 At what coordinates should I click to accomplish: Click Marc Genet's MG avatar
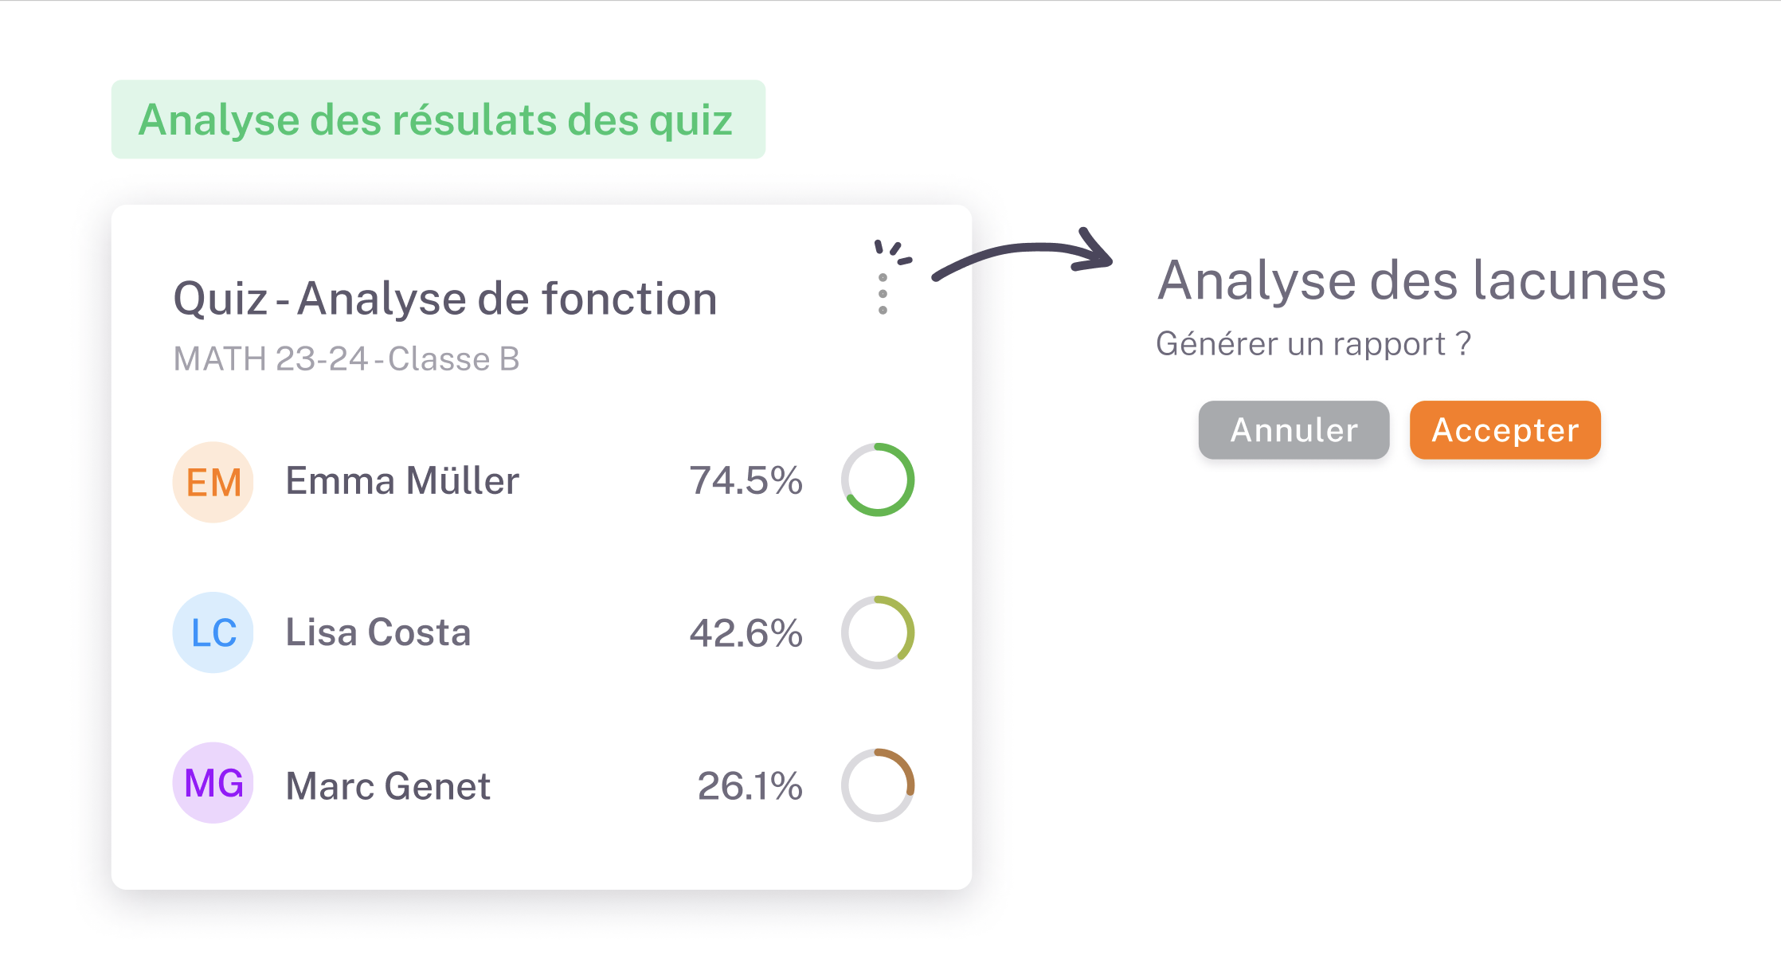coord(213,783)
